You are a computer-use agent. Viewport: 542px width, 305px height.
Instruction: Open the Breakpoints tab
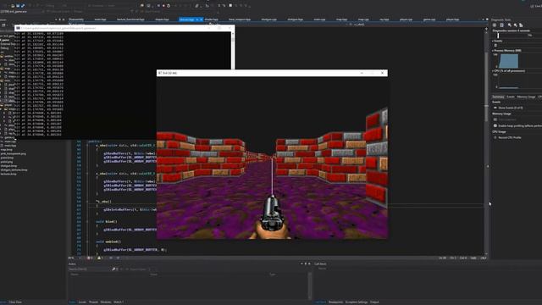[335, 302]
